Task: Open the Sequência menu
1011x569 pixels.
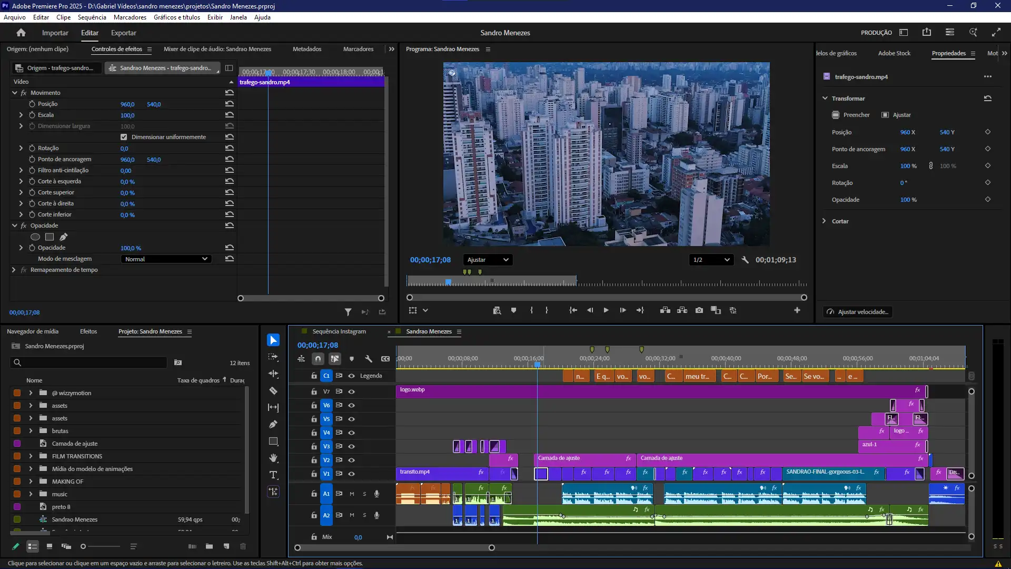Action: point(92,17)
